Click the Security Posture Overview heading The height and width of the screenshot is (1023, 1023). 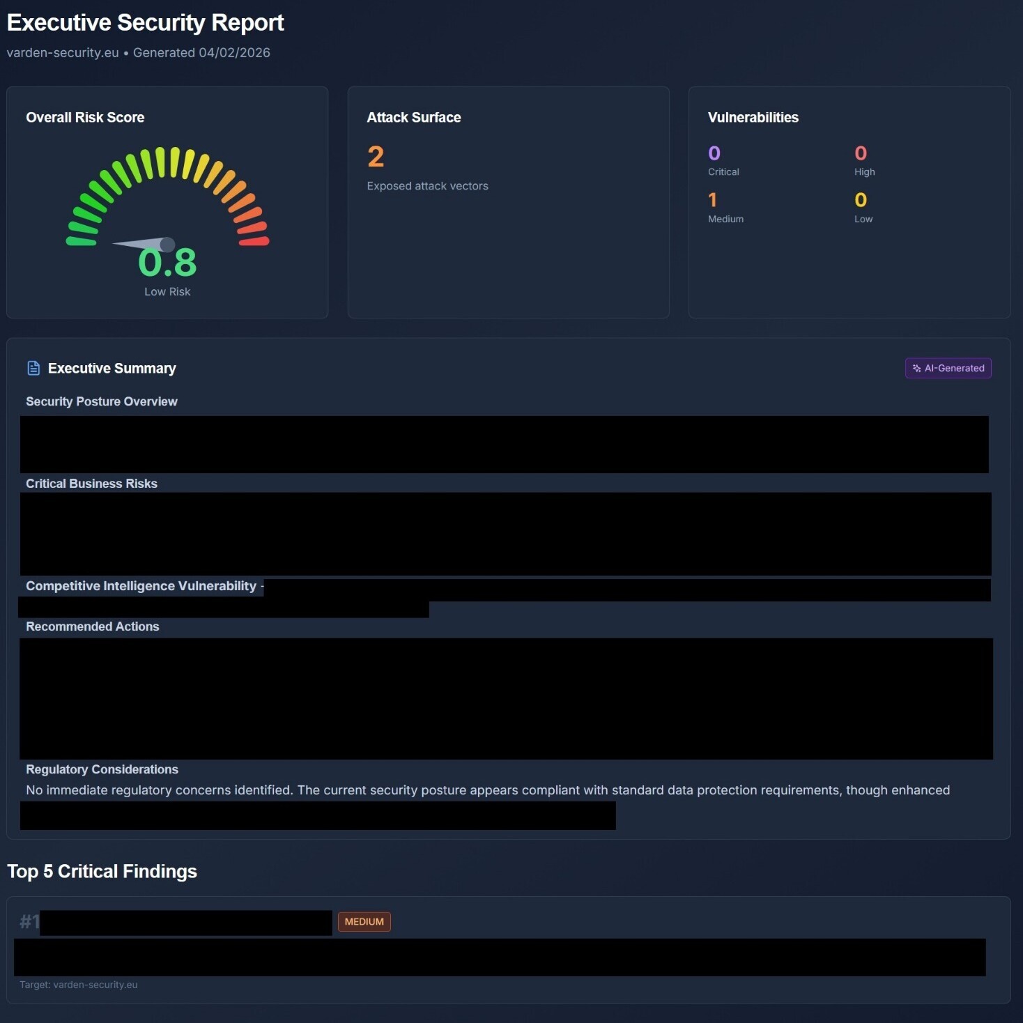tap(102, 401)
